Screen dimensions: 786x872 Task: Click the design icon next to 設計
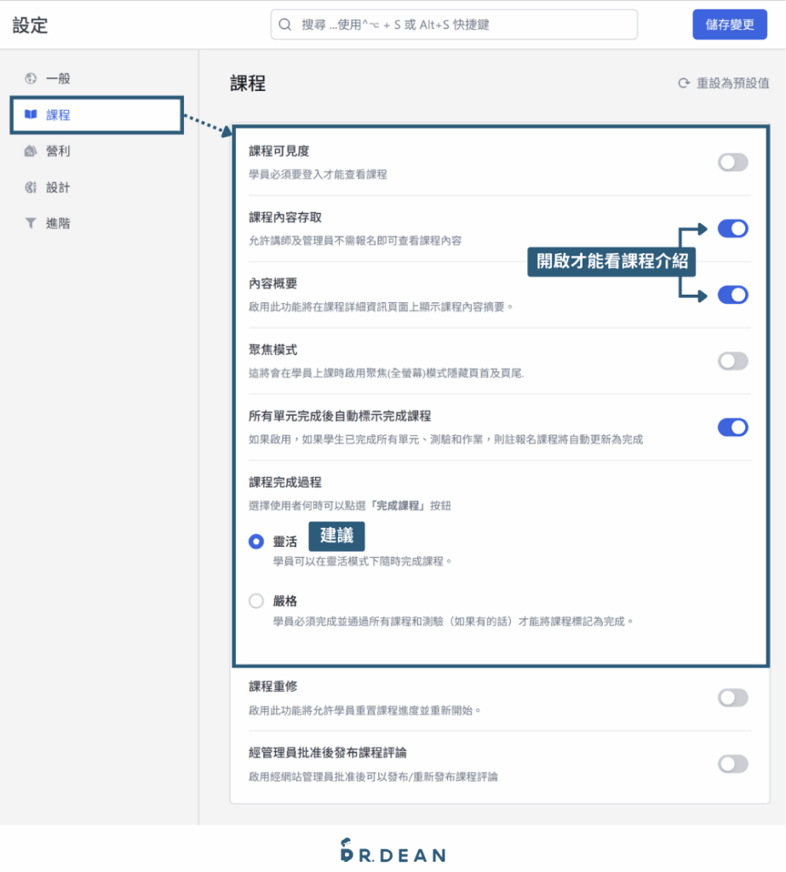(30, 186)
